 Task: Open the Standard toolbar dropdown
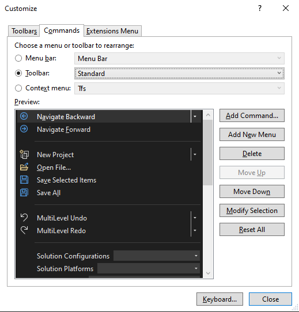coord(179,74)
